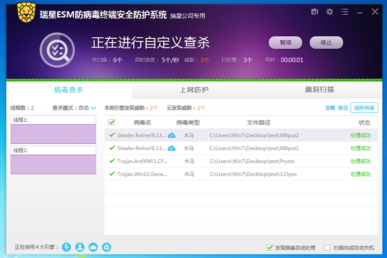Click path ending in test\123yes
The image size is (387, 258).
click(253, 174)
